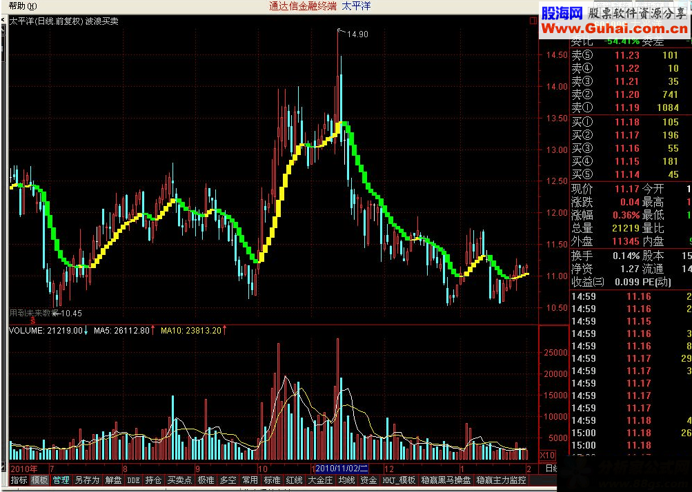Click the window title 通达信金融终端 太平洋
The width and height of the screenshot is (692, 492).
[x=320, y=6]
